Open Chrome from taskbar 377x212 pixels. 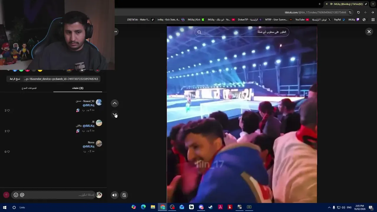click(x=163, y=207)
